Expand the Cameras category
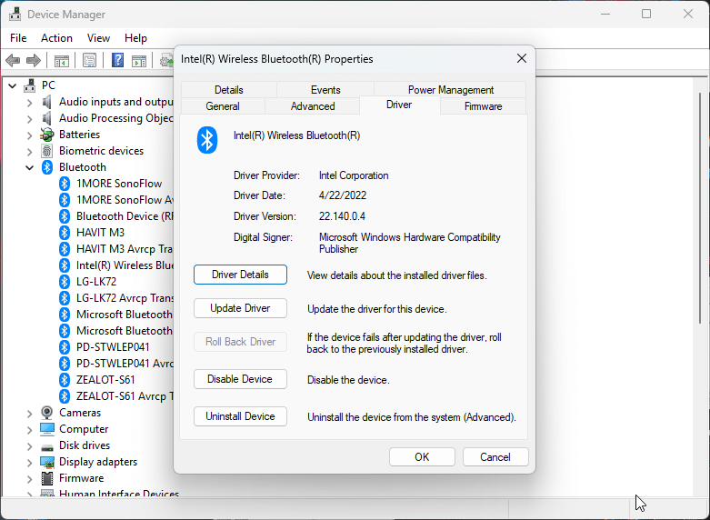This screenshot has width=710, height=520. pos(29,414)
